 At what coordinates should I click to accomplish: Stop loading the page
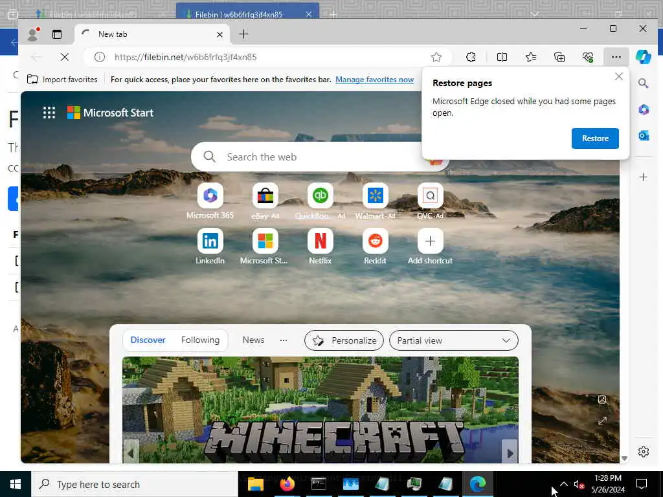[x=64, y=57]
